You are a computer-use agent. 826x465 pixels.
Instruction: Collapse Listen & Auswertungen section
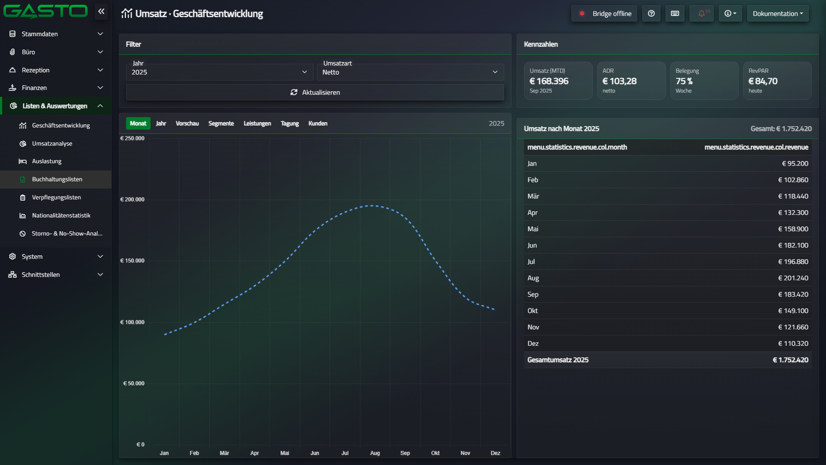pyautogui.click(x=56, y=106)
